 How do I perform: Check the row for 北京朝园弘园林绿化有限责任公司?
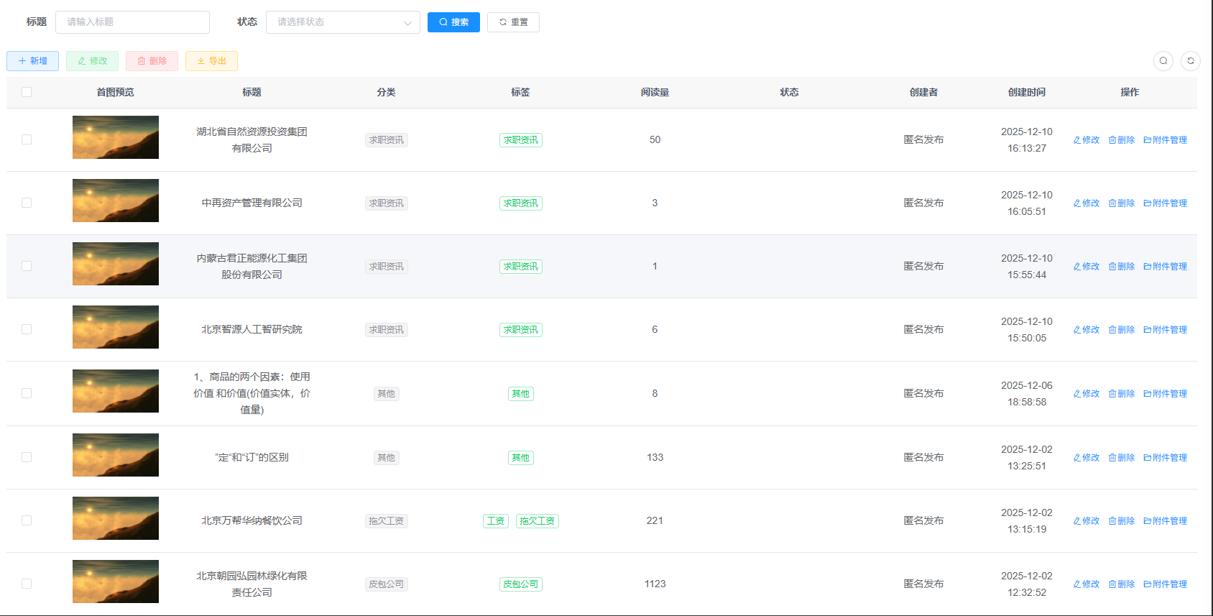point(27,584)
